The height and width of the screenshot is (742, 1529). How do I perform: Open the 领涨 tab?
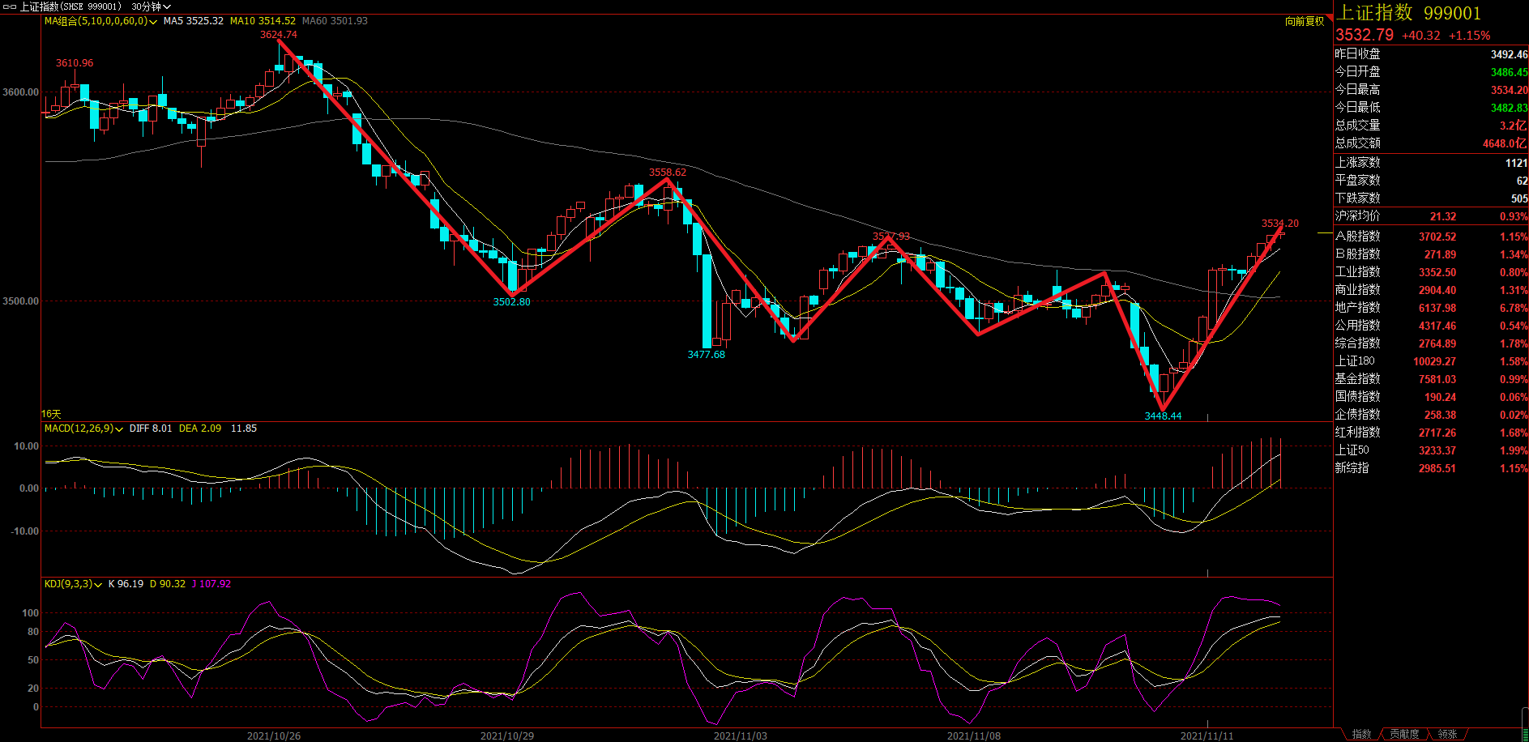(1447, 734)
